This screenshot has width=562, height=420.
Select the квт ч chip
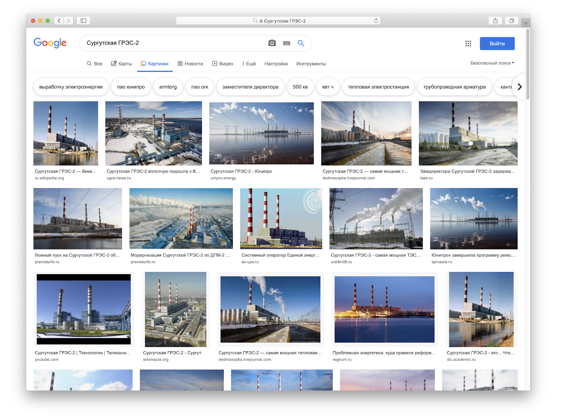(328, 87)
